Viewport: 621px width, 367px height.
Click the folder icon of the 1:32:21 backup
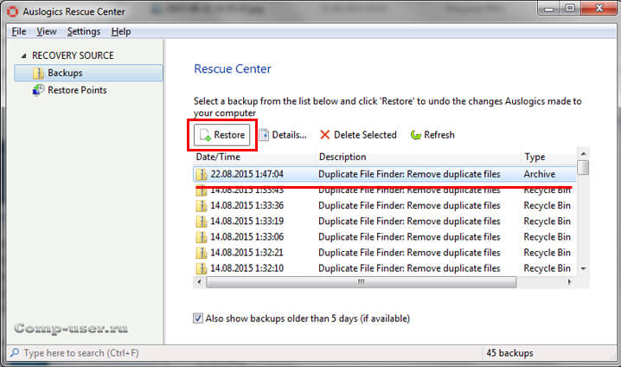202,253
